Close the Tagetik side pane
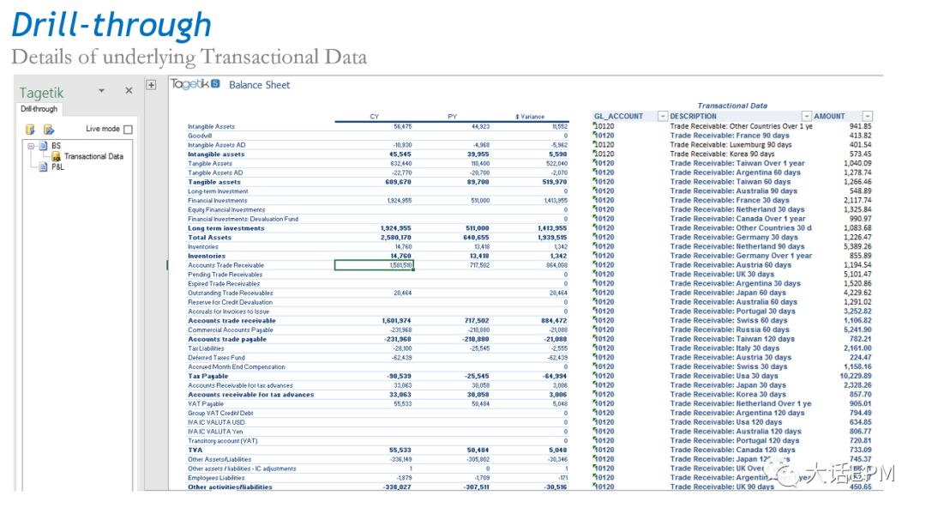The width and height of the screenshot is (926, 514). (x=129, y=91)
